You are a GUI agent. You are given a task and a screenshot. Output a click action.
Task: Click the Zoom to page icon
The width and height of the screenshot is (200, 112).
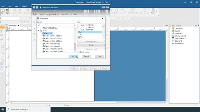tap(144, 10)
